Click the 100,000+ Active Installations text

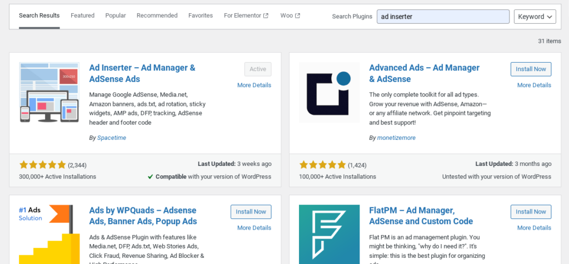(337, 177)
